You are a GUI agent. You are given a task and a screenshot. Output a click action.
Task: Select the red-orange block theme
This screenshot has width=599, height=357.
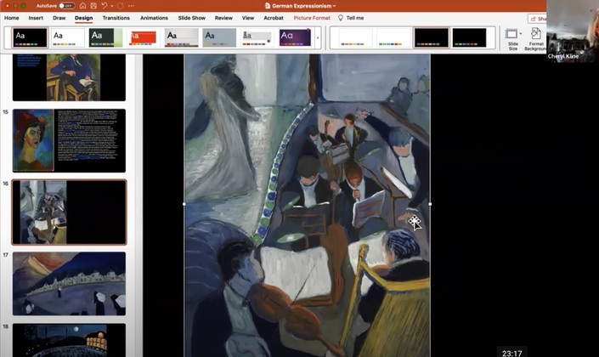144,37
